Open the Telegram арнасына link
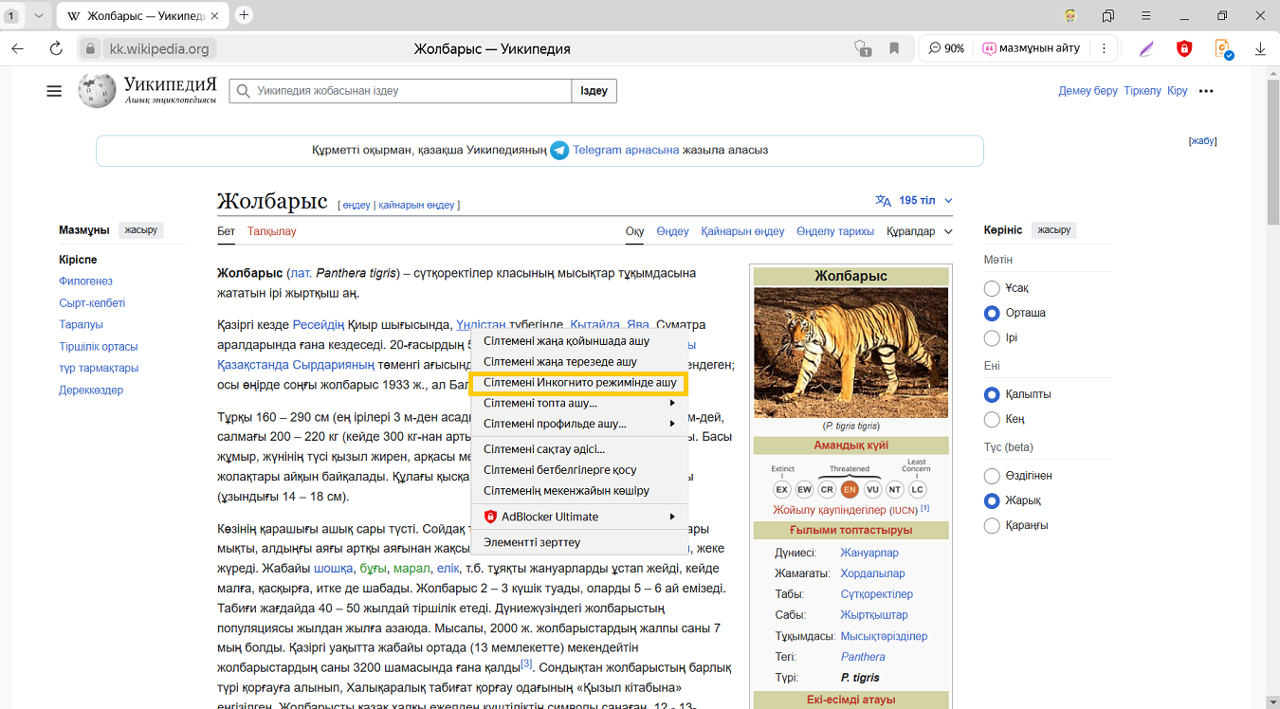The width and height of the screenshot is (1280, 709). (x=626, y=150)
